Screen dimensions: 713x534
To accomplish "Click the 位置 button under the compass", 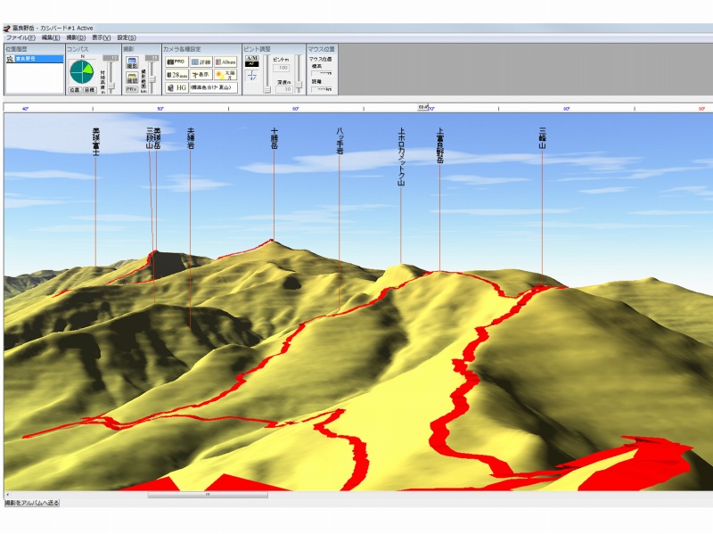I will [x=75, y=90].
